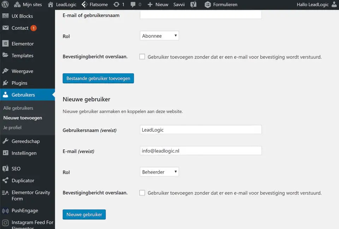Image resolution: width=339 pixels, height=229 pixels.
Task: Focus the E-mail field with info@leadlogic.nl
Action: 201,151
